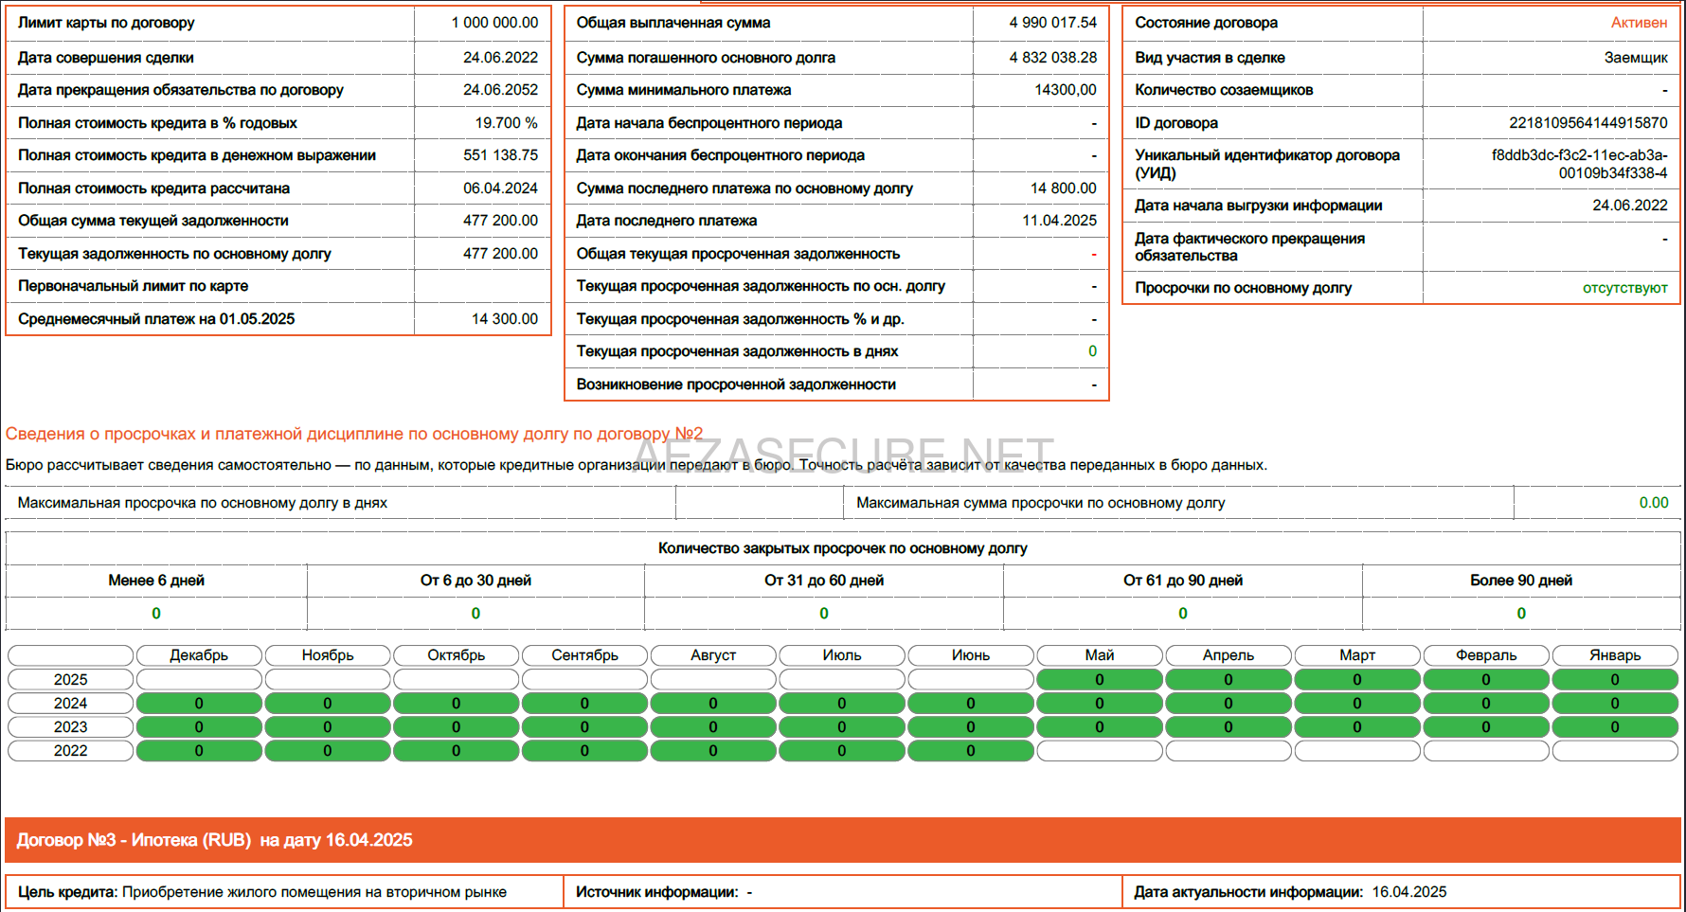The image size is (1686, 912).
Task: Select contract ID 2218109564144915870
Action: (1588, 123)
